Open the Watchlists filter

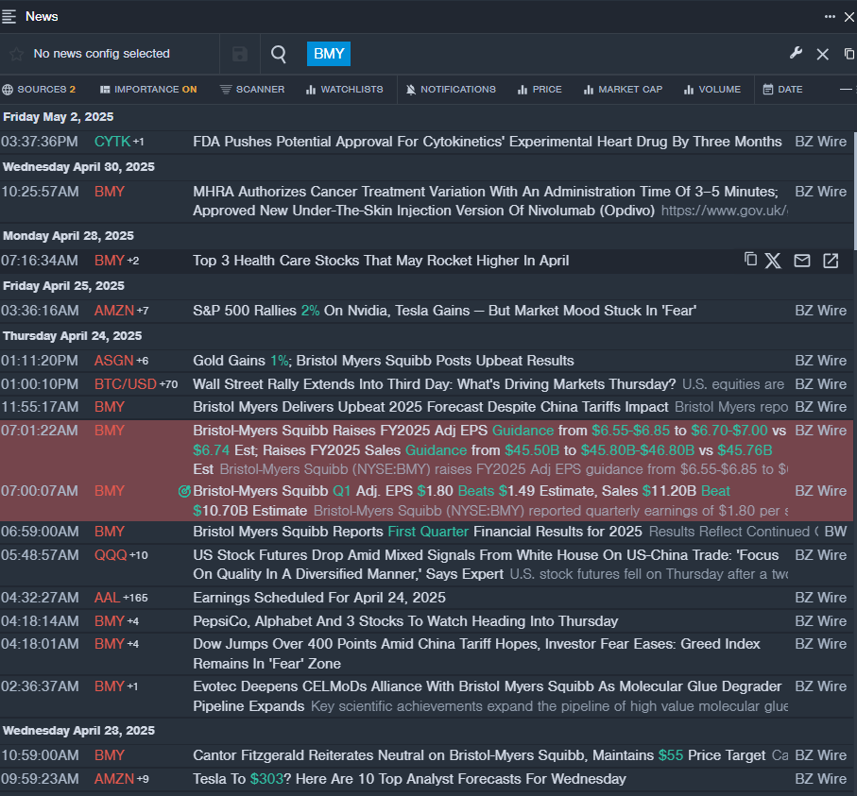point(344,89)
